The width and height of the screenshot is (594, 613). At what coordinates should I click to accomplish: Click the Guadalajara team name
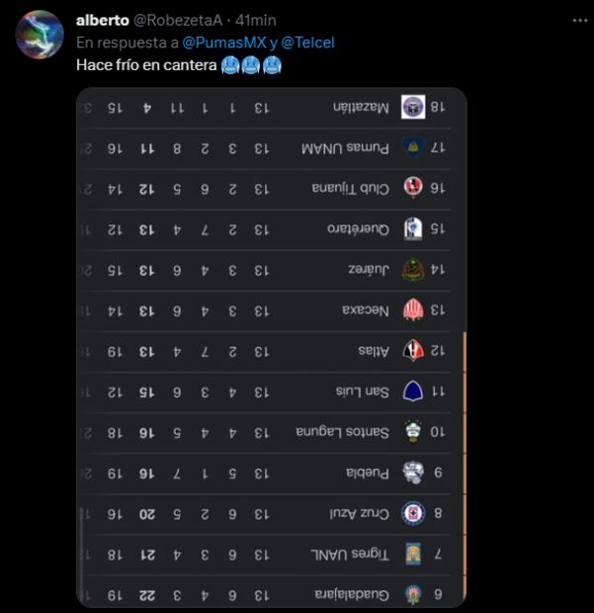click(354, 594)
